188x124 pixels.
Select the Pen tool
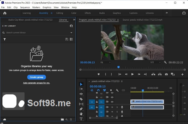coord(81,109)
